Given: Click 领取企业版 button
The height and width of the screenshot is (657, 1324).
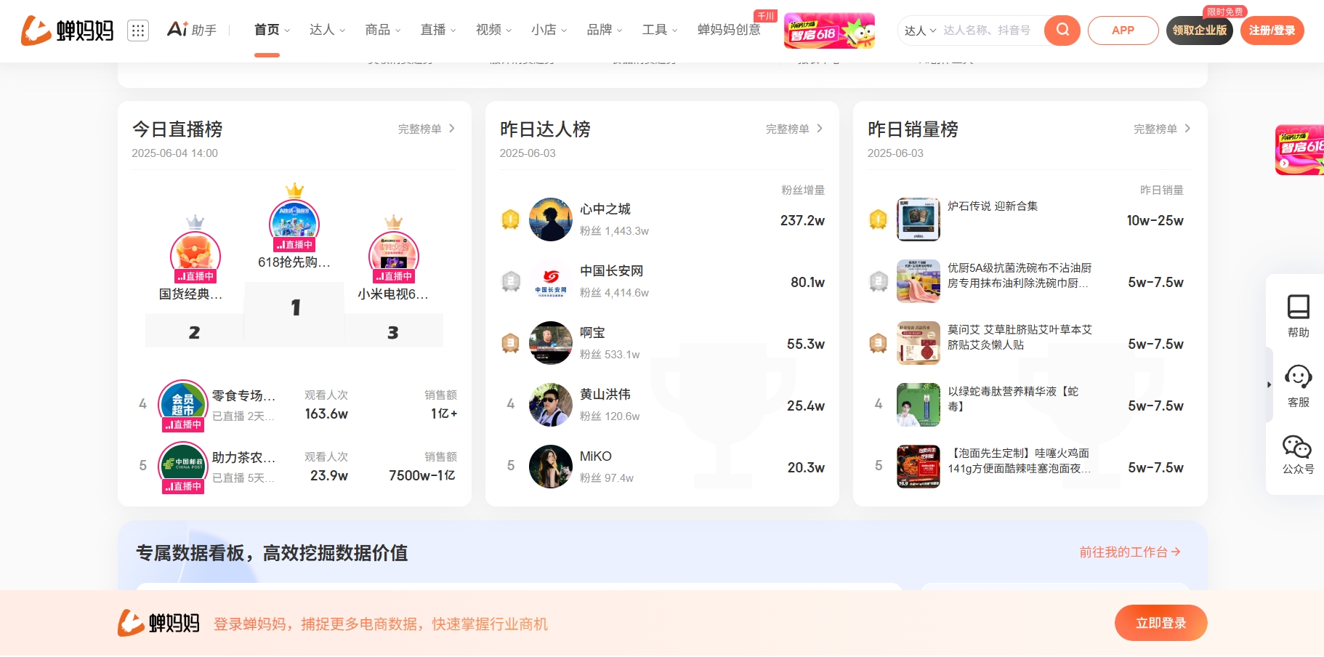Looking at the screenshot, I should click(x=1199, y=31).
